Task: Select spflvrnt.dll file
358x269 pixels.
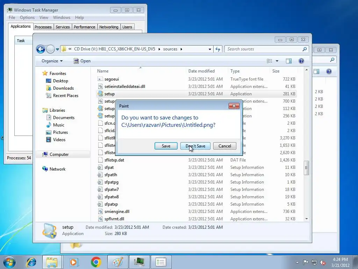Action: [196, 219]
